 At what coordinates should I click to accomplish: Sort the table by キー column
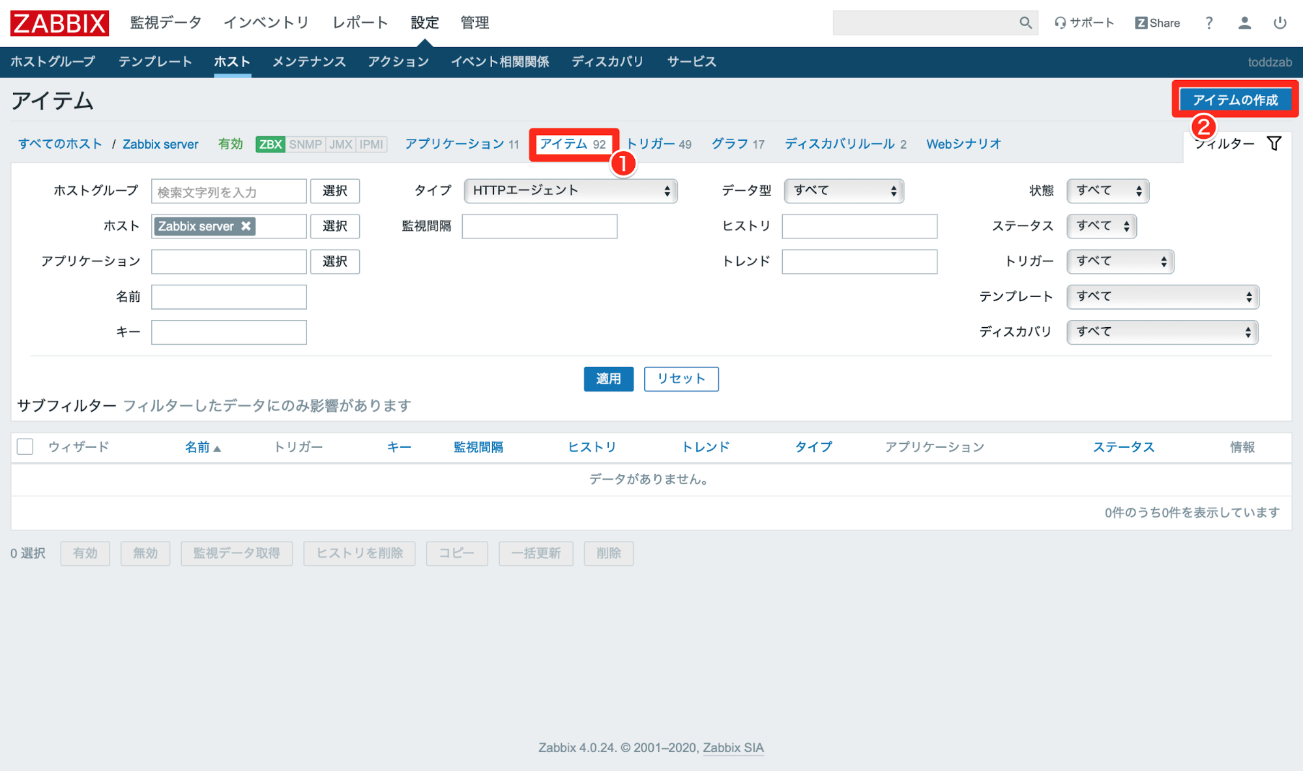[399, 447]
